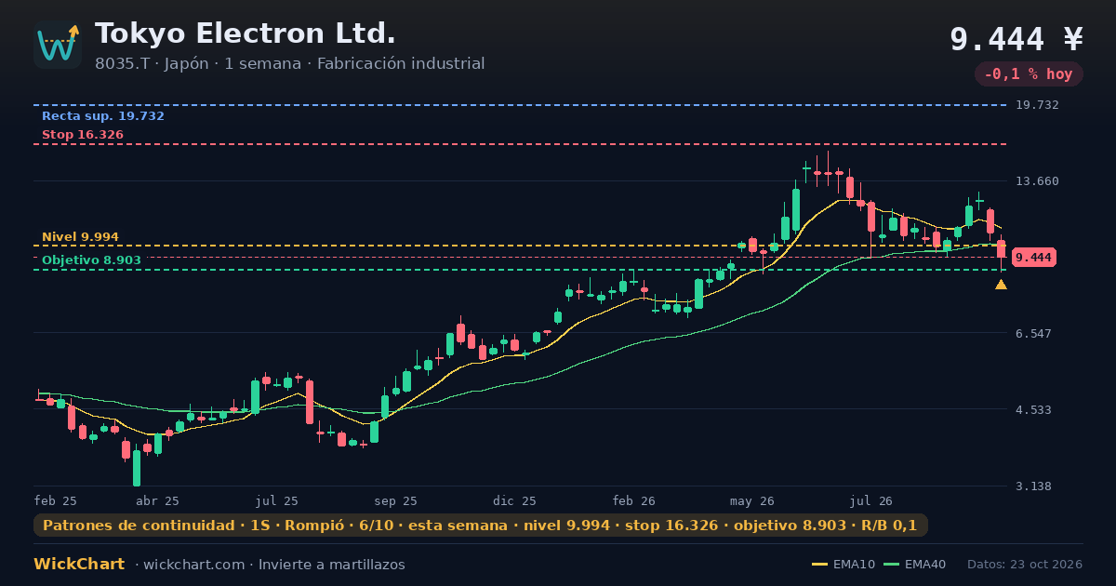Click the Nivel 9.994 label
This screenshot has height=586, width=1116.
pos(80,237)
